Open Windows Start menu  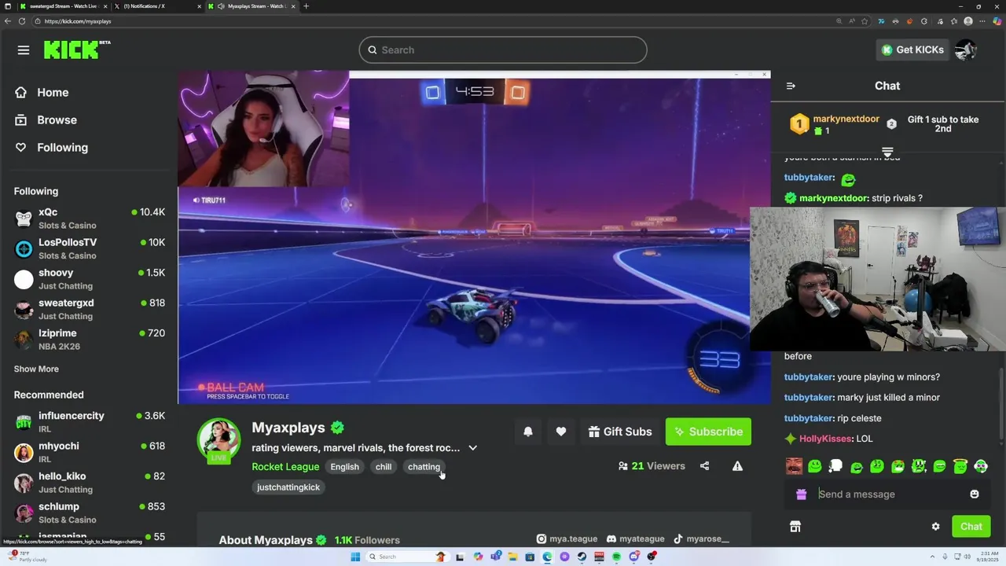[x=355, y=557]
